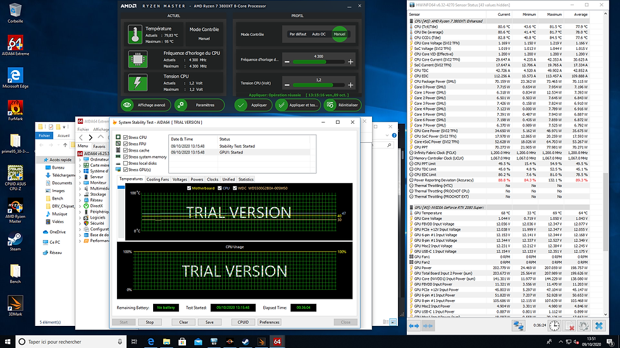Open Mail taskbar icon

click(198, 342)
